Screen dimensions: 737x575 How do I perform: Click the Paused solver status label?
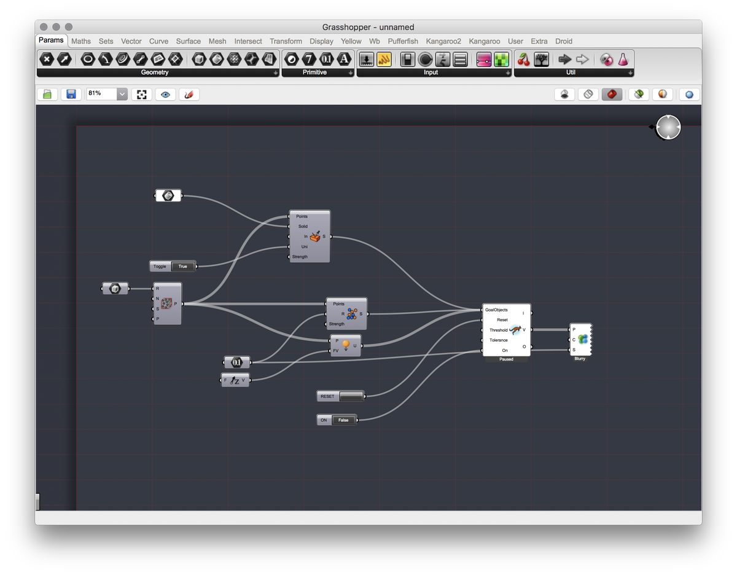(506, 359)
